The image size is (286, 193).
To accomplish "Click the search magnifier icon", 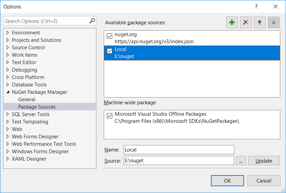I will pos(92,21).
